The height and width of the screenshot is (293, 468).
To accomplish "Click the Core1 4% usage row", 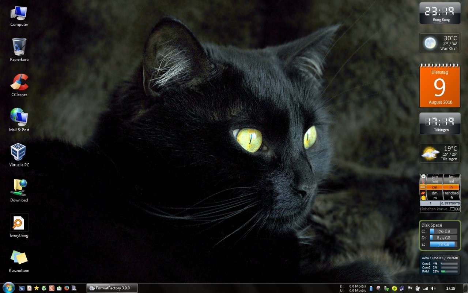I will 440,263.
